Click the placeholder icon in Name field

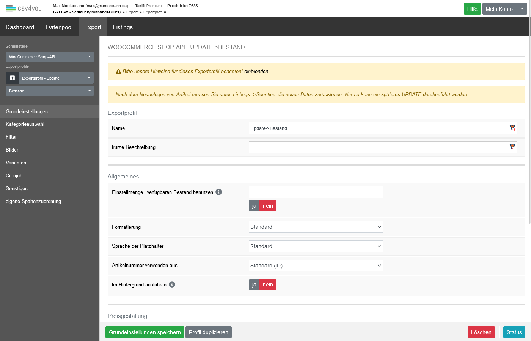(x=512, y=128)
